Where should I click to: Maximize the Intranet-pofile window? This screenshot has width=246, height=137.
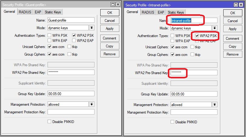(236, 5)
